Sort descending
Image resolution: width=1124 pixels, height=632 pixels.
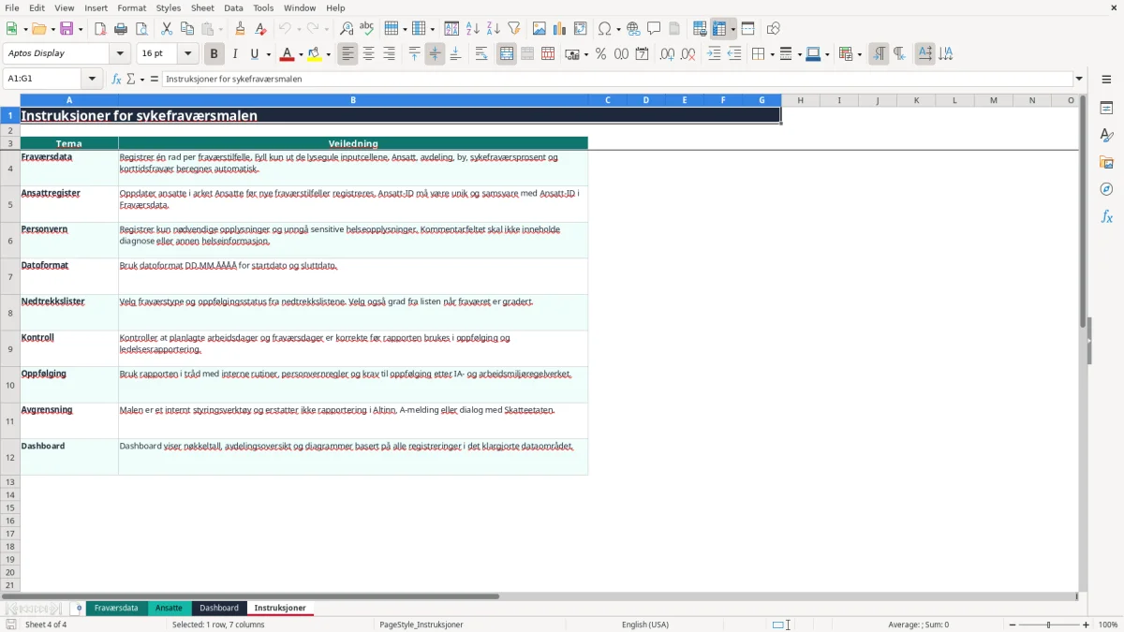click(493, 28)
